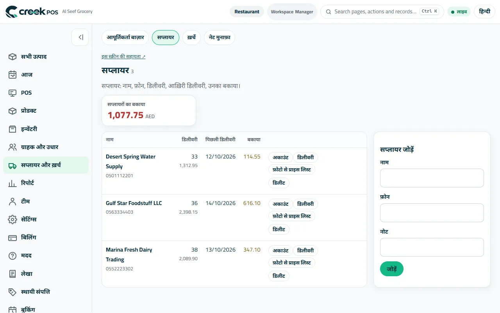This screenshot has width=500, height=313.
Task: Open the रिपोर्ट bar chart icon
Action: point(12,183)
